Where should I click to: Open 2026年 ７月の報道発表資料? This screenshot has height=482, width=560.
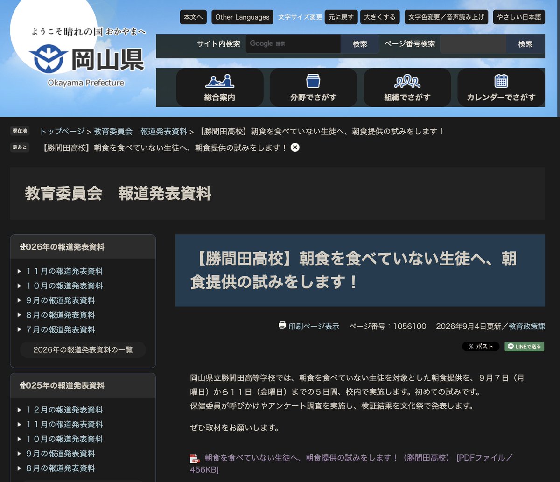point(61,329)
